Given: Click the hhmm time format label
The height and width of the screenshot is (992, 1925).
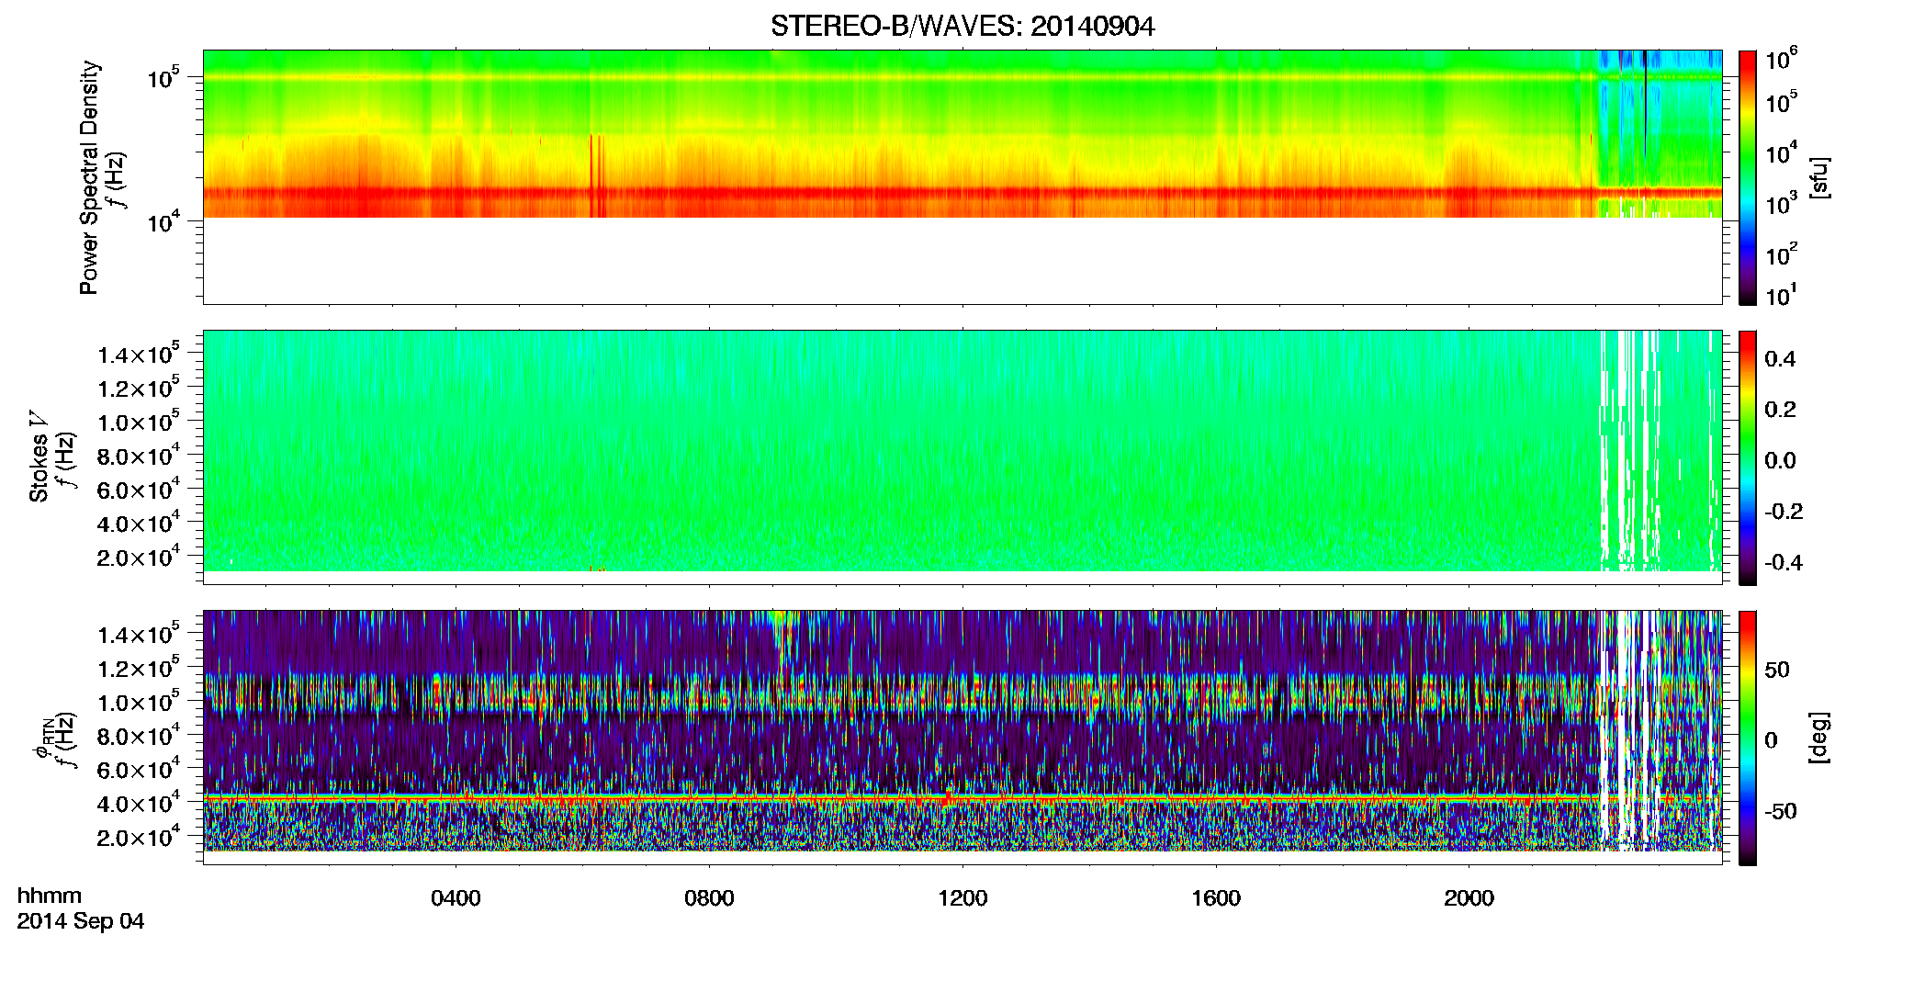Looking at the screenshot, I should (x=50, y=896).
